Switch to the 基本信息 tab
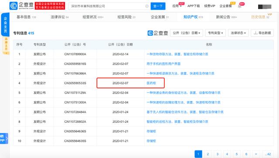 [26, 17]
